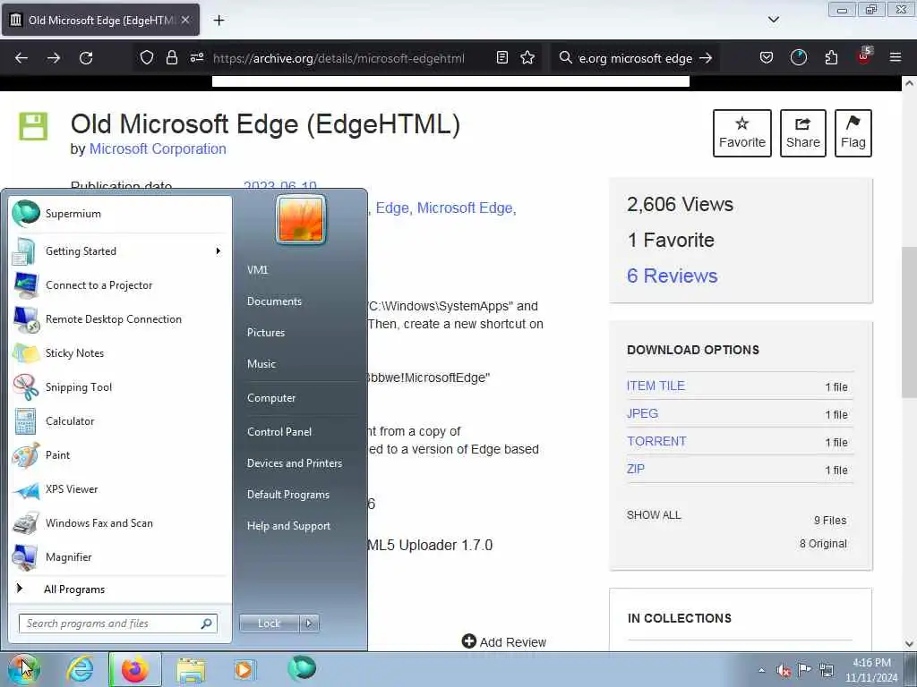The width and height of the screenshot is (917, 687).
Task: Click Add Review
Action: click(x=504, y=642)
